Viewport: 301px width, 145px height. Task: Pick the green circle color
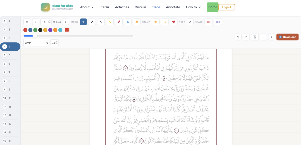pyautogui.click(x=35, y=30)
